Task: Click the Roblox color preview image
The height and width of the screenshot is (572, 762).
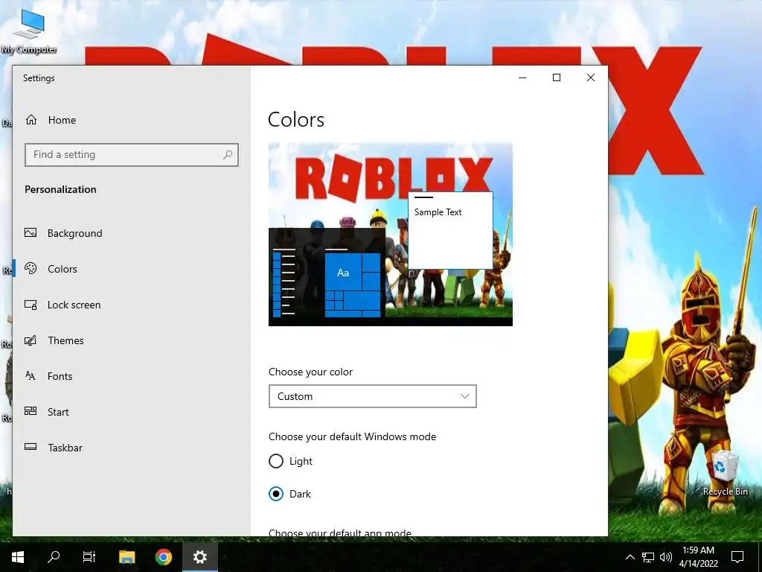Action: [390, 234]
